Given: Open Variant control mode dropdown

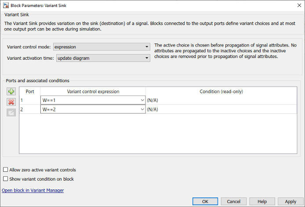Looking at the screenshot, I should tap(147, 47).
